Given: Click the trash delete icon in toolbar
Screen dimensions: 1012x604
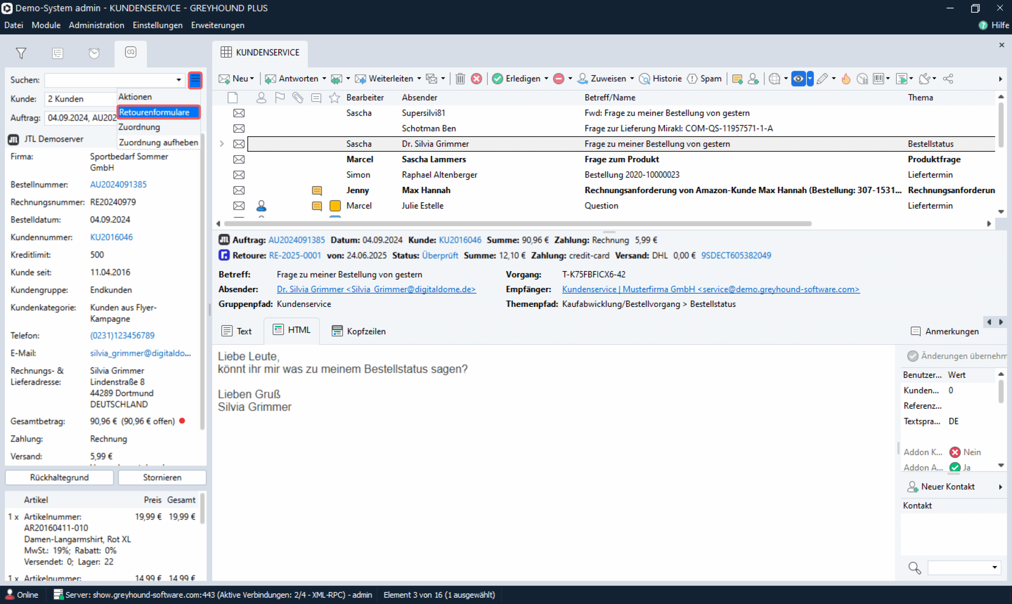Looking at the screenshot, I should [x=460, y=79].
